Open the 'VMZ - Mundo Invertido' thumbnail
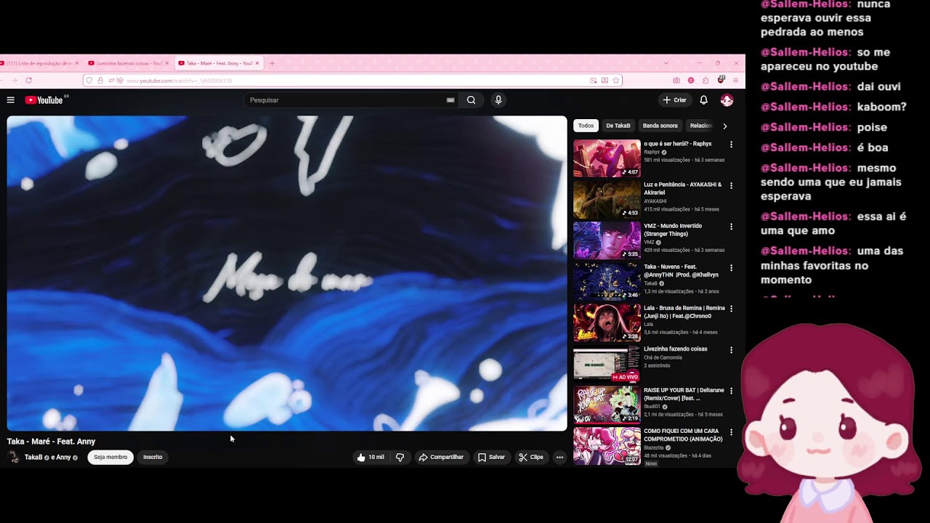The image size is (930, 523). click(x=607, y=240)
